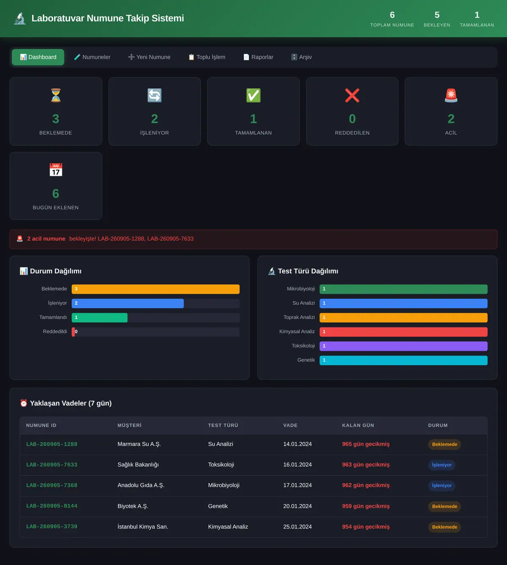507x565 pixels.
Task: Open the Raporlar tab
Action: click(x=258, y=57)
